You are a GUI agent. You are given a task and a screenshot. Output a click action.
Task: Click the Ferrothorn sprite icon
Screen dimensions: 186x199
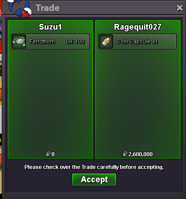(19, 42)
